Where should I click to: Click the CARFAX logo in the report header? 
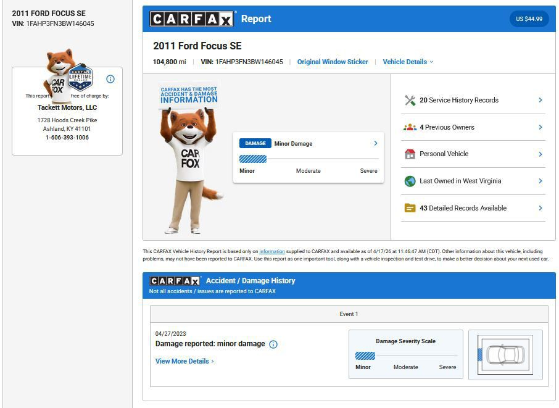coord(191,19)
